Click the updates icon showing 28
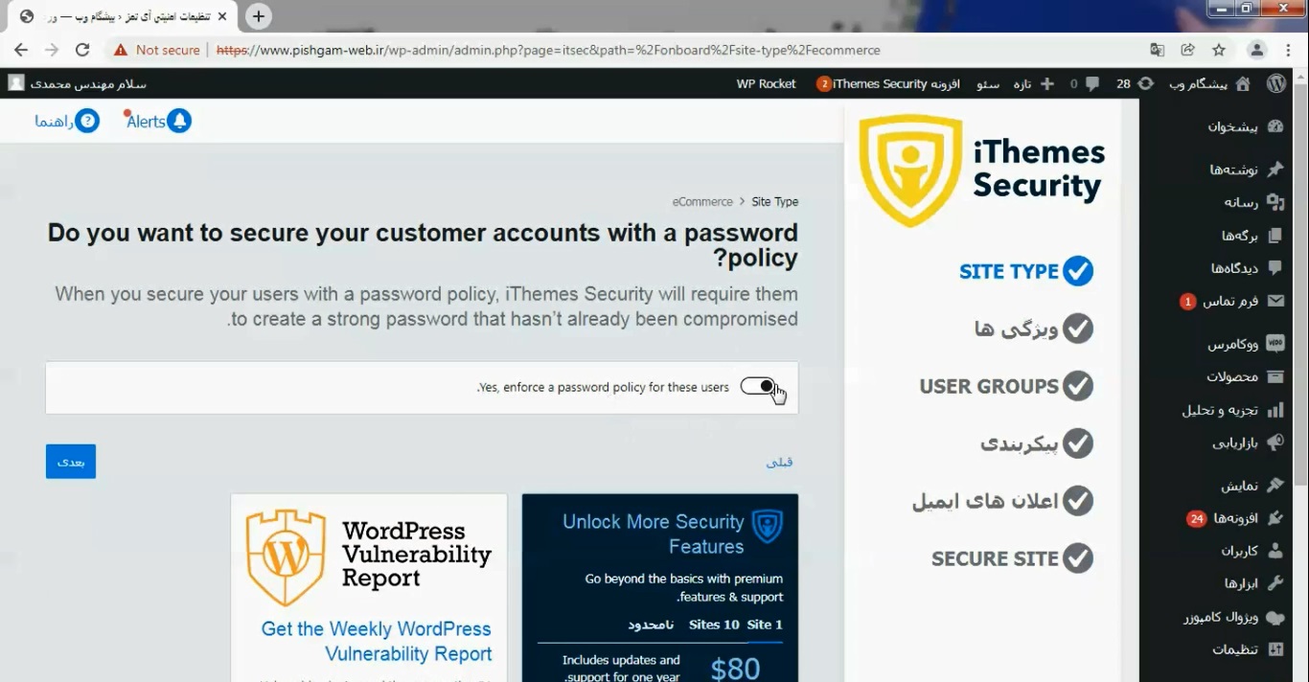Screen dimensions: 1309x682 coord(1146,83)
